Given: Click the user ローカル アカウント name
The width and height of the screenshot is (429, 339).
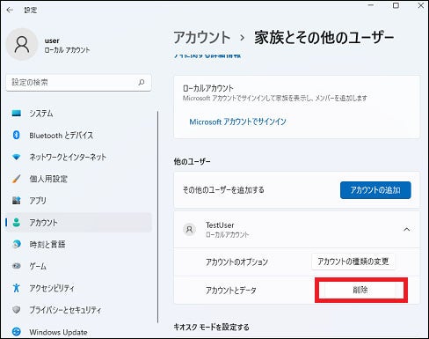Looking at the screenshot, I should tap(67, 45).
